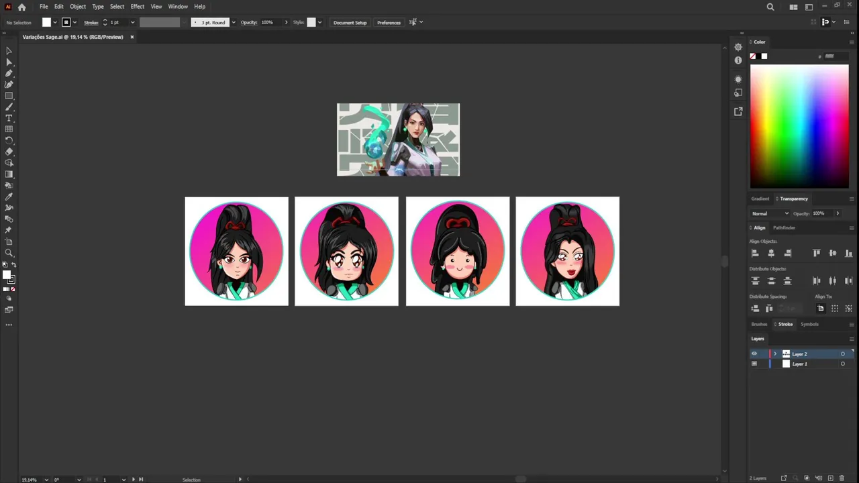This screenshot has height=483, width=859.
Task: Click the Preferences button
Action: [389, 22]
